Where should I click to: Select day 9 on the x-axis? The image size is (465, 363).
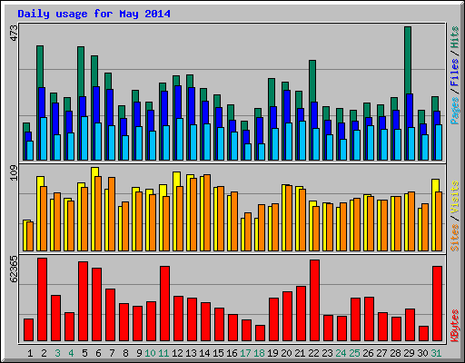(x=139, y=353)
